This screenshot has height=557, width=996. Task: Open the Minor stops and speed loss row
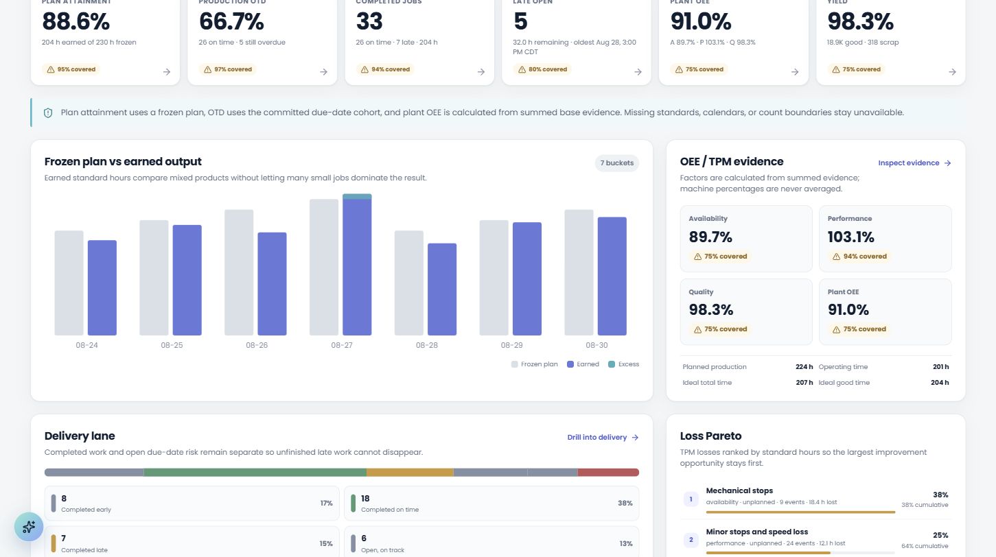tap(816, 541)
